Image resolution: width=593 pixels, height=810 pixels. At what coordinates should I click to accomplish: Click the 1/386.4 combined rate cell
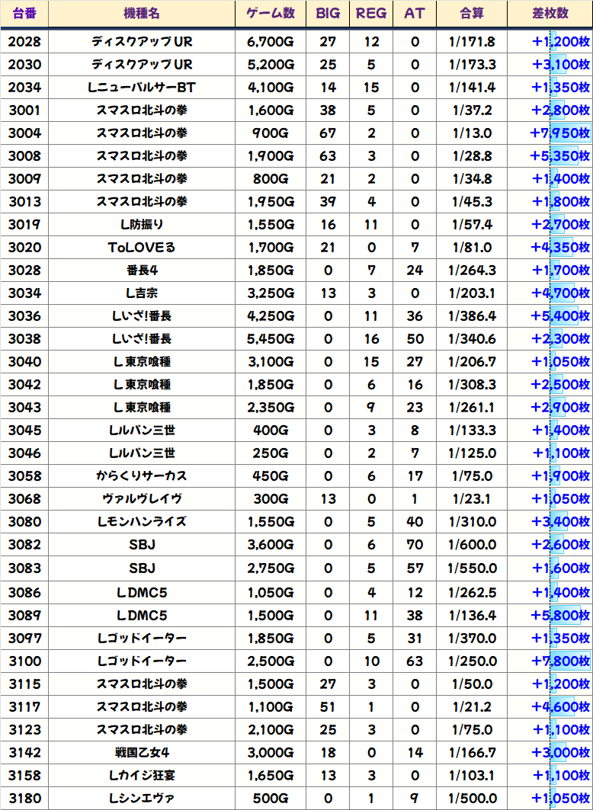472,315
